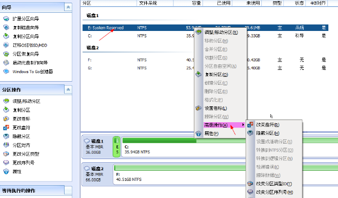This screenshot has width=338, height=198.
Task: Expand the 高级操作(A) submenu arrow
Action: tap(243, 125)
